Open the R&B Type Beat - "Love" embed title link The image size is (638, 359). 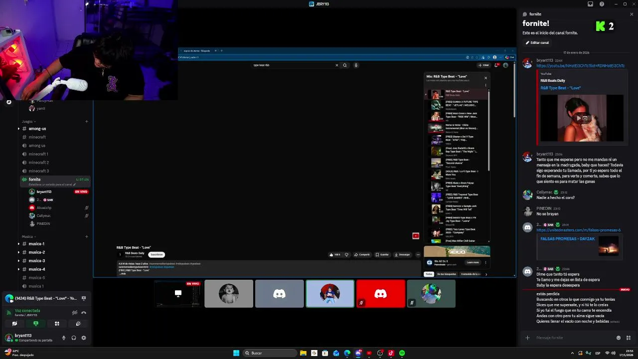[x=561, y=88]
